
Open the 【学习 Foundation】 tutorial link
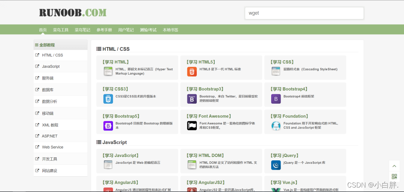click(289, 116)
